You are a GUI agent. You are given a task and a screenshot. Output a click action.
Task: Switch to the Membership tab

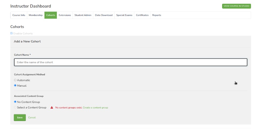(36, 15)
